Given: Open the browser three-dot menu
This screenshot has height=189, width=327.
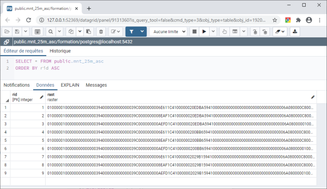Looking at the screenshot, I should (x=320, y=20).
